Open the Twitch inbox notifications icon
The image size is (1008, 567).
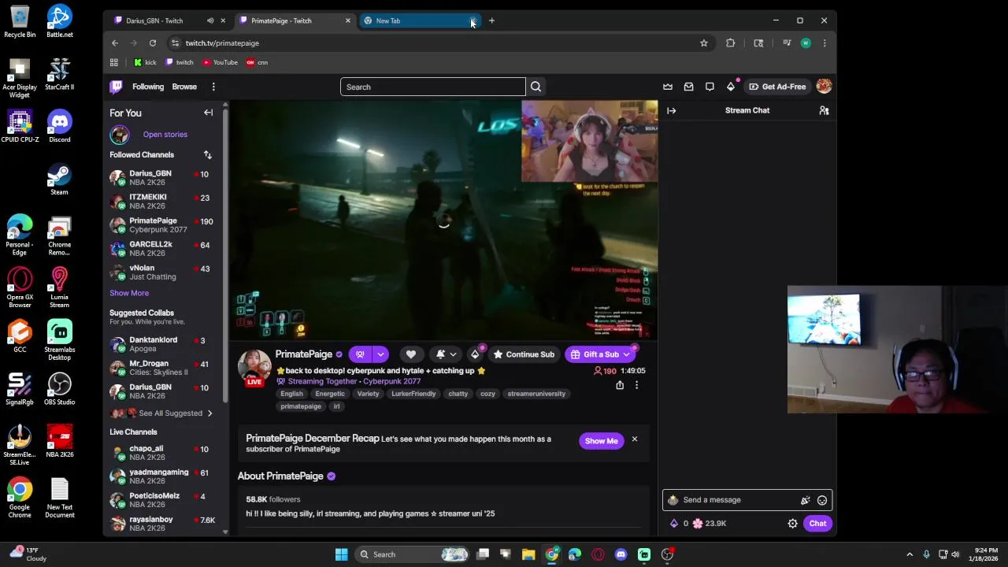pyautogui.click(x=688, y=87)
